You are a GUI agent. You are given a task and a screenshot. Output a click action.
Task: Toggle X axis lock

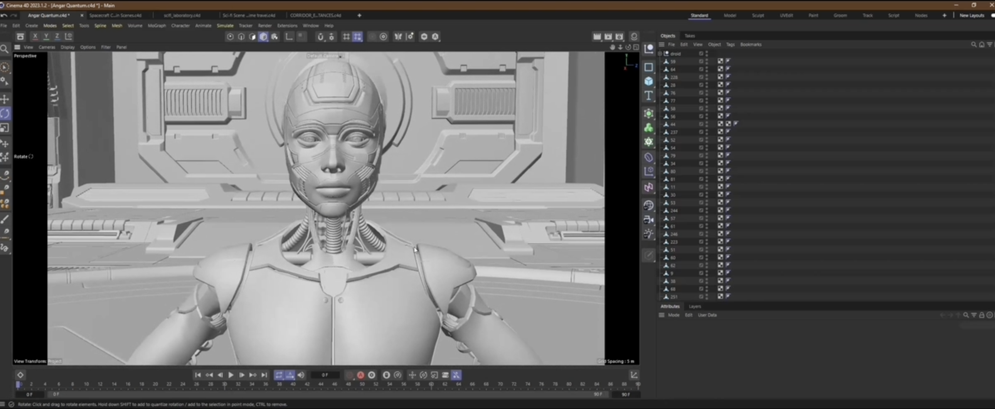(x=35, y=37)
